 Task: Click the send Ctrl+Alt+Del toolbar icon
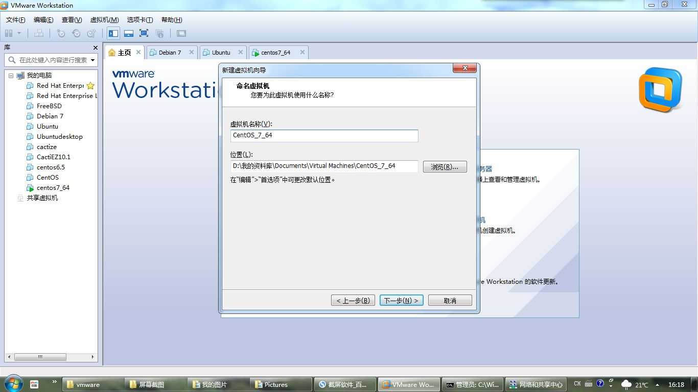(39, 33)
